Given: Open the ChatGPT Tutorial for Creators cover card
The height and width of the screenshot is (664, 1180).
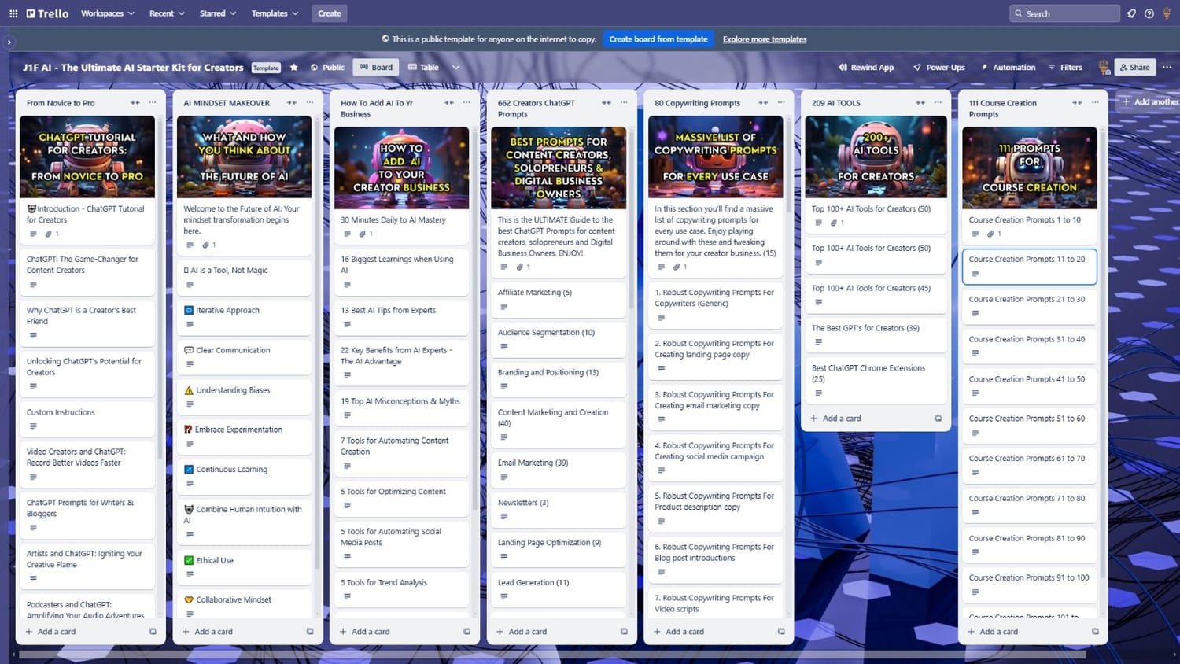Looking at the screenshot, I should (87, 157).
